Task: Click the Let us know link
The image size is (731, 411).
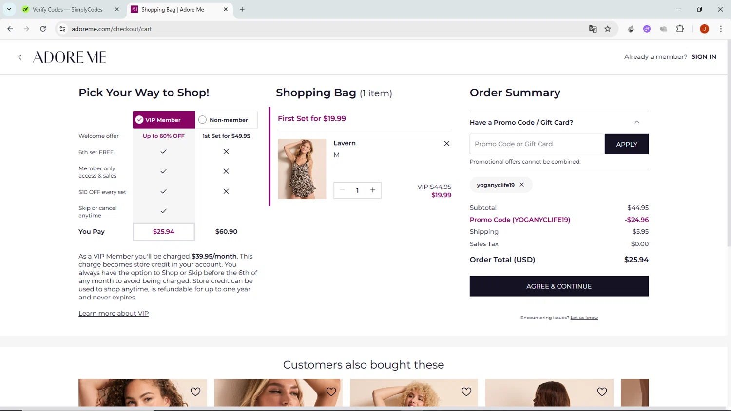Action: [x=584, y=318]
